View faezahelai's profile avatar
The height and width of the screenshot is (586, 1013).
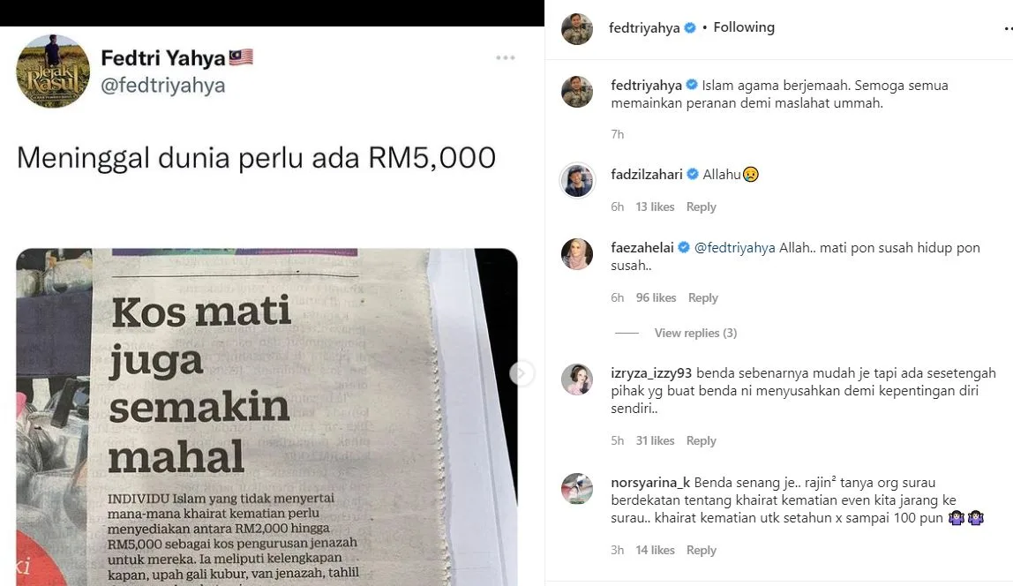pyautogui.click(x=577, y=253)
